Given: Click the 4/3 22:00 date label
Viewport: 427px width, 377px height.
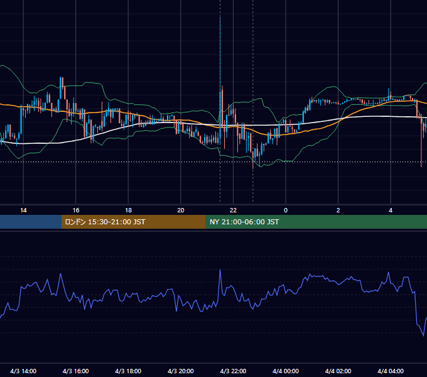Looking at the screenshot, I should tap(233, 371).
